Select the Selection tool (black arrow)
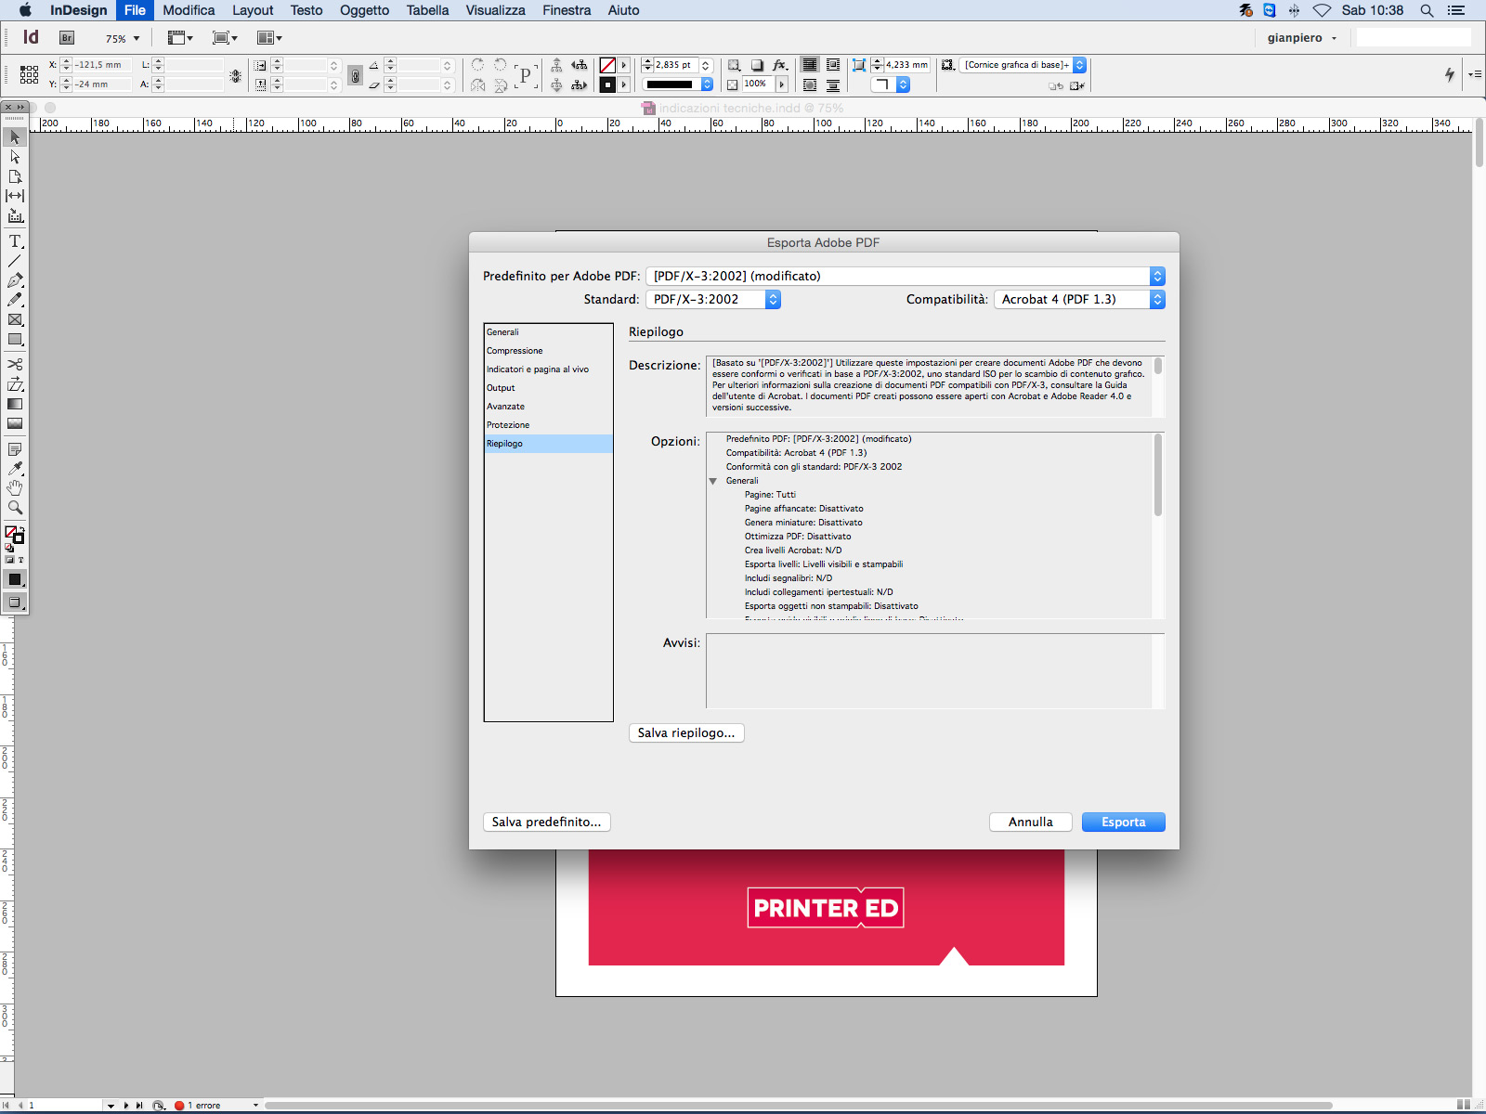1486x1114 pixels. click(15, 137)
